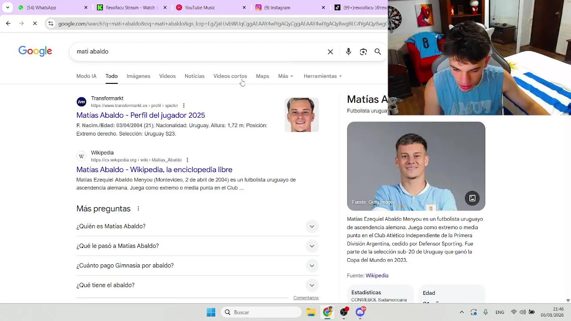Expand '¿Qué le pasó a Matias Abaldo?' question

coord(198,246)
